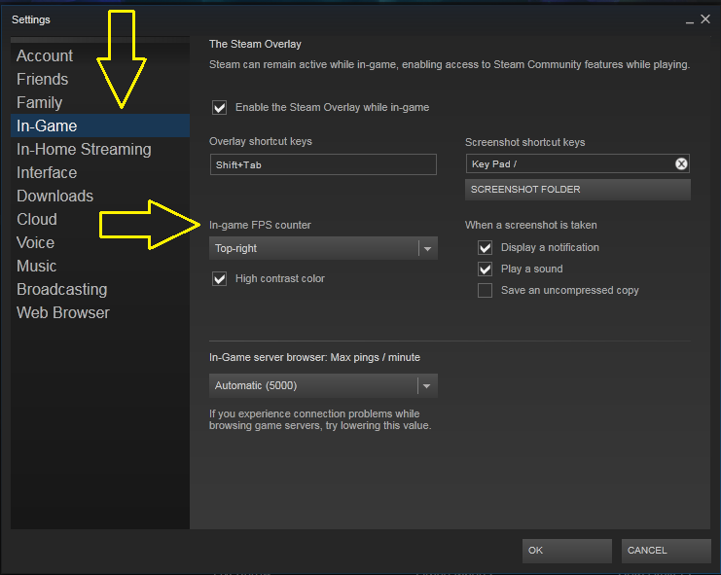721x575 pixels.
Task: Open Web Browser settings section
Action: click(63, 313)
